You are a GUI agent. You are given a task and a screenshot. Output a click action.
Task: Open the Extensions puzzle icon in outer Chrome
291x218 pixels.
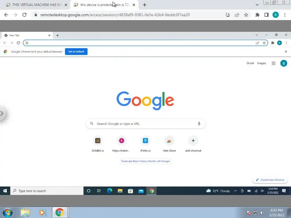[257, 15]
